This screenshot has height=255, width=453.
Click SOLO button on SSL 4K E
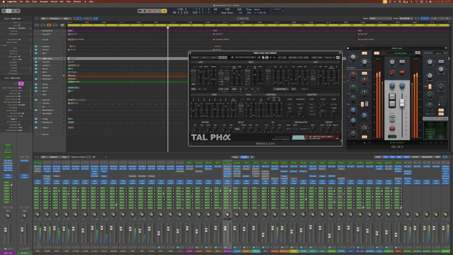392,97
